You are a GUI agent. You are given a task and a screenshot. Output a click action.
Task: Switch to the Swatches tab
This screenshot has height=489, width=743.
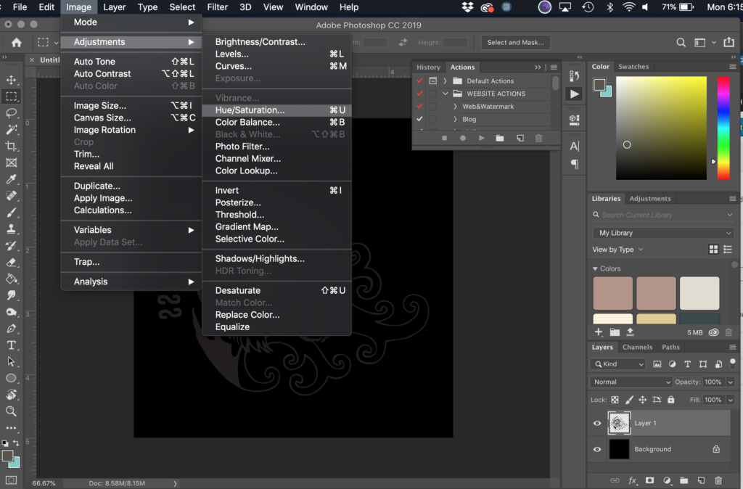point(633,66)
